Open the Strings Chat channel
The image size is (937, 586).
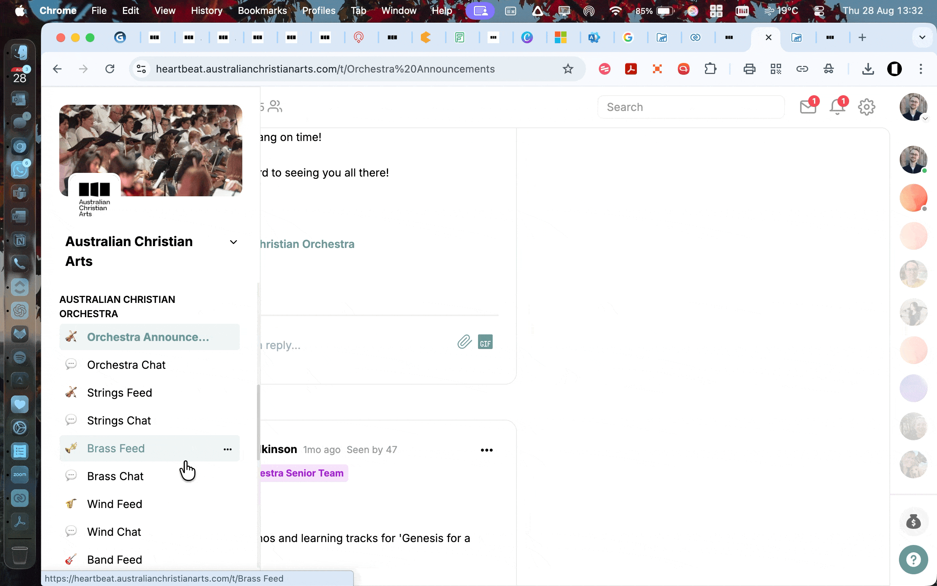click(149, 420)
